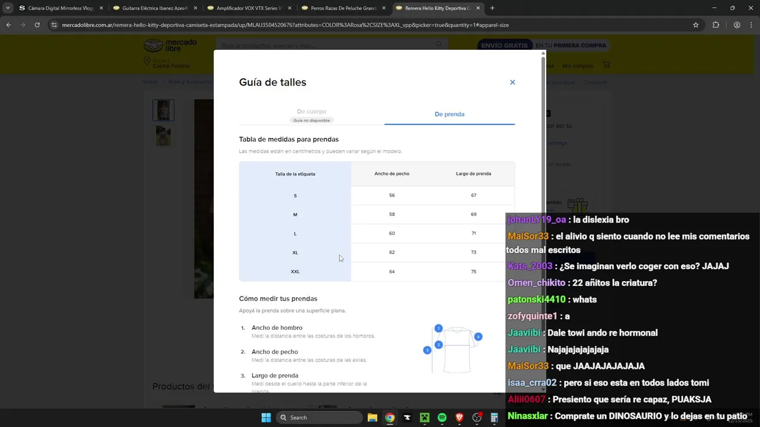Click the taskbar Search box
Image resolution: width=760 pixels, height=427 pixels.
click(x=320, y=418)
